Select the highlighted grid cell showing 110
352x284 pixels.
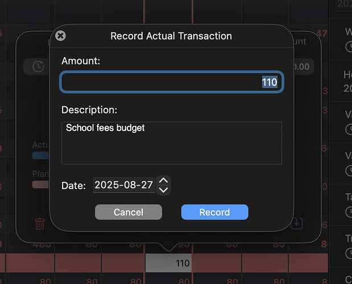(x=168, y=264)
